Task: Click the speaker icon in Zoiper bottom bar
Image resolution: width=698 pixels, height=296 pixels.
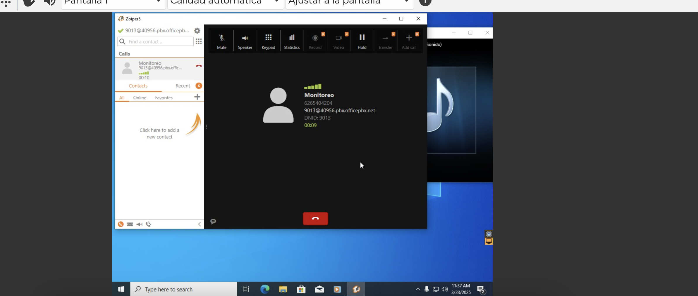Action: (139, 224)
